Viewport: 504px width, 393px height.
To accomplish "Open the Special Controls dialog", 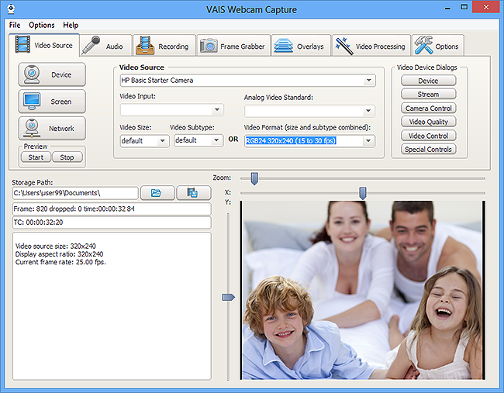I will click(428, 149).
